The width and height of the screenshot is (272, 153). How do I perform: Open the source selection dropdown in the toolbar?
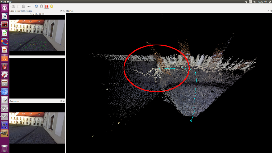[29, 6]
